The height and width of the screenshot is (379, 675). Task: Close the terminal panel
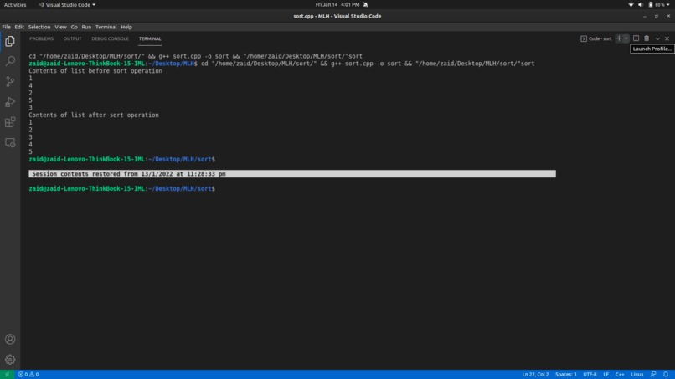[x=667, y=38]
